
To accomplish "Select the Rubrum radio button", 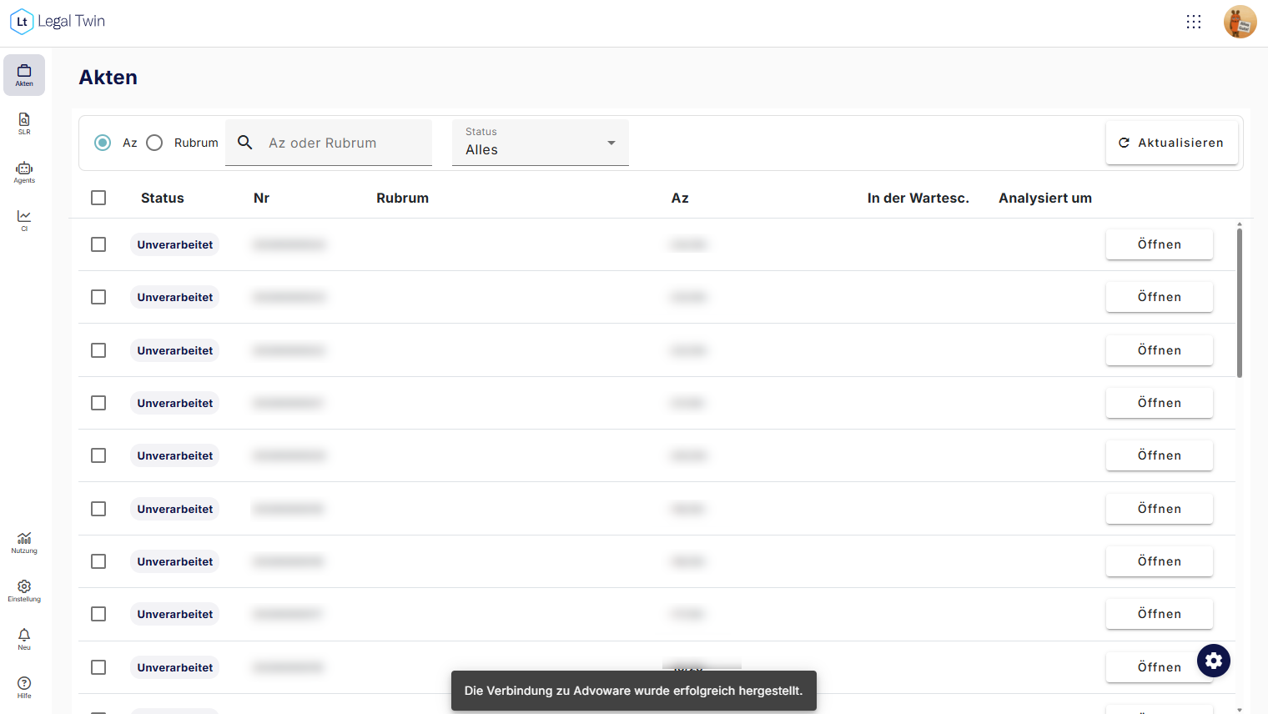I will click(154, 143).
